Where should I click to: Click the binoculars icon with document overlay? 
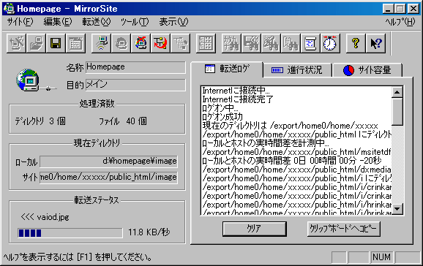(291, 43)
